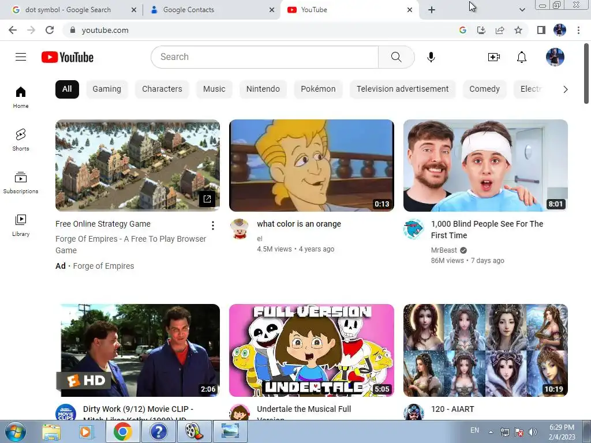591x443 pixels.
Task: Open Subscriptions in the sidebar
Action: pos(21,183)
